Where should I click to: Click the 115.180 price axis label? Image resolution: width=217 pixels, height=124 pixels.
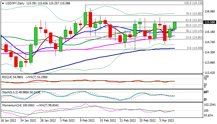tap(210, 32)
